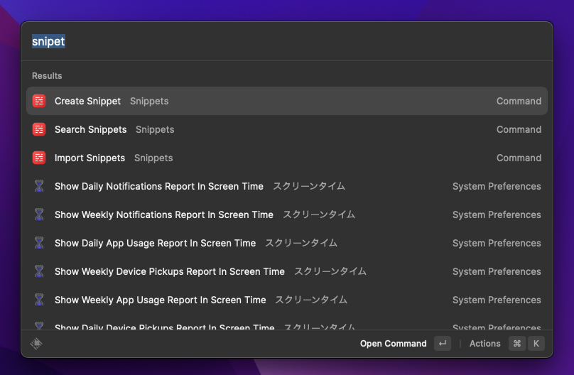
Task: Click the Import Snippets red icon
Action: tap(39, 158)
